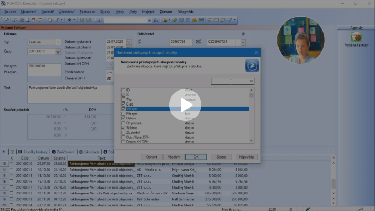
Task: Open the Sklady menu
Action: (105, 12)
